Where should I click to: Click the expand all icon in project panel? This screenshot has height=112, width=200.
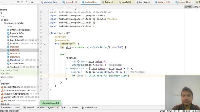point(22,2)
